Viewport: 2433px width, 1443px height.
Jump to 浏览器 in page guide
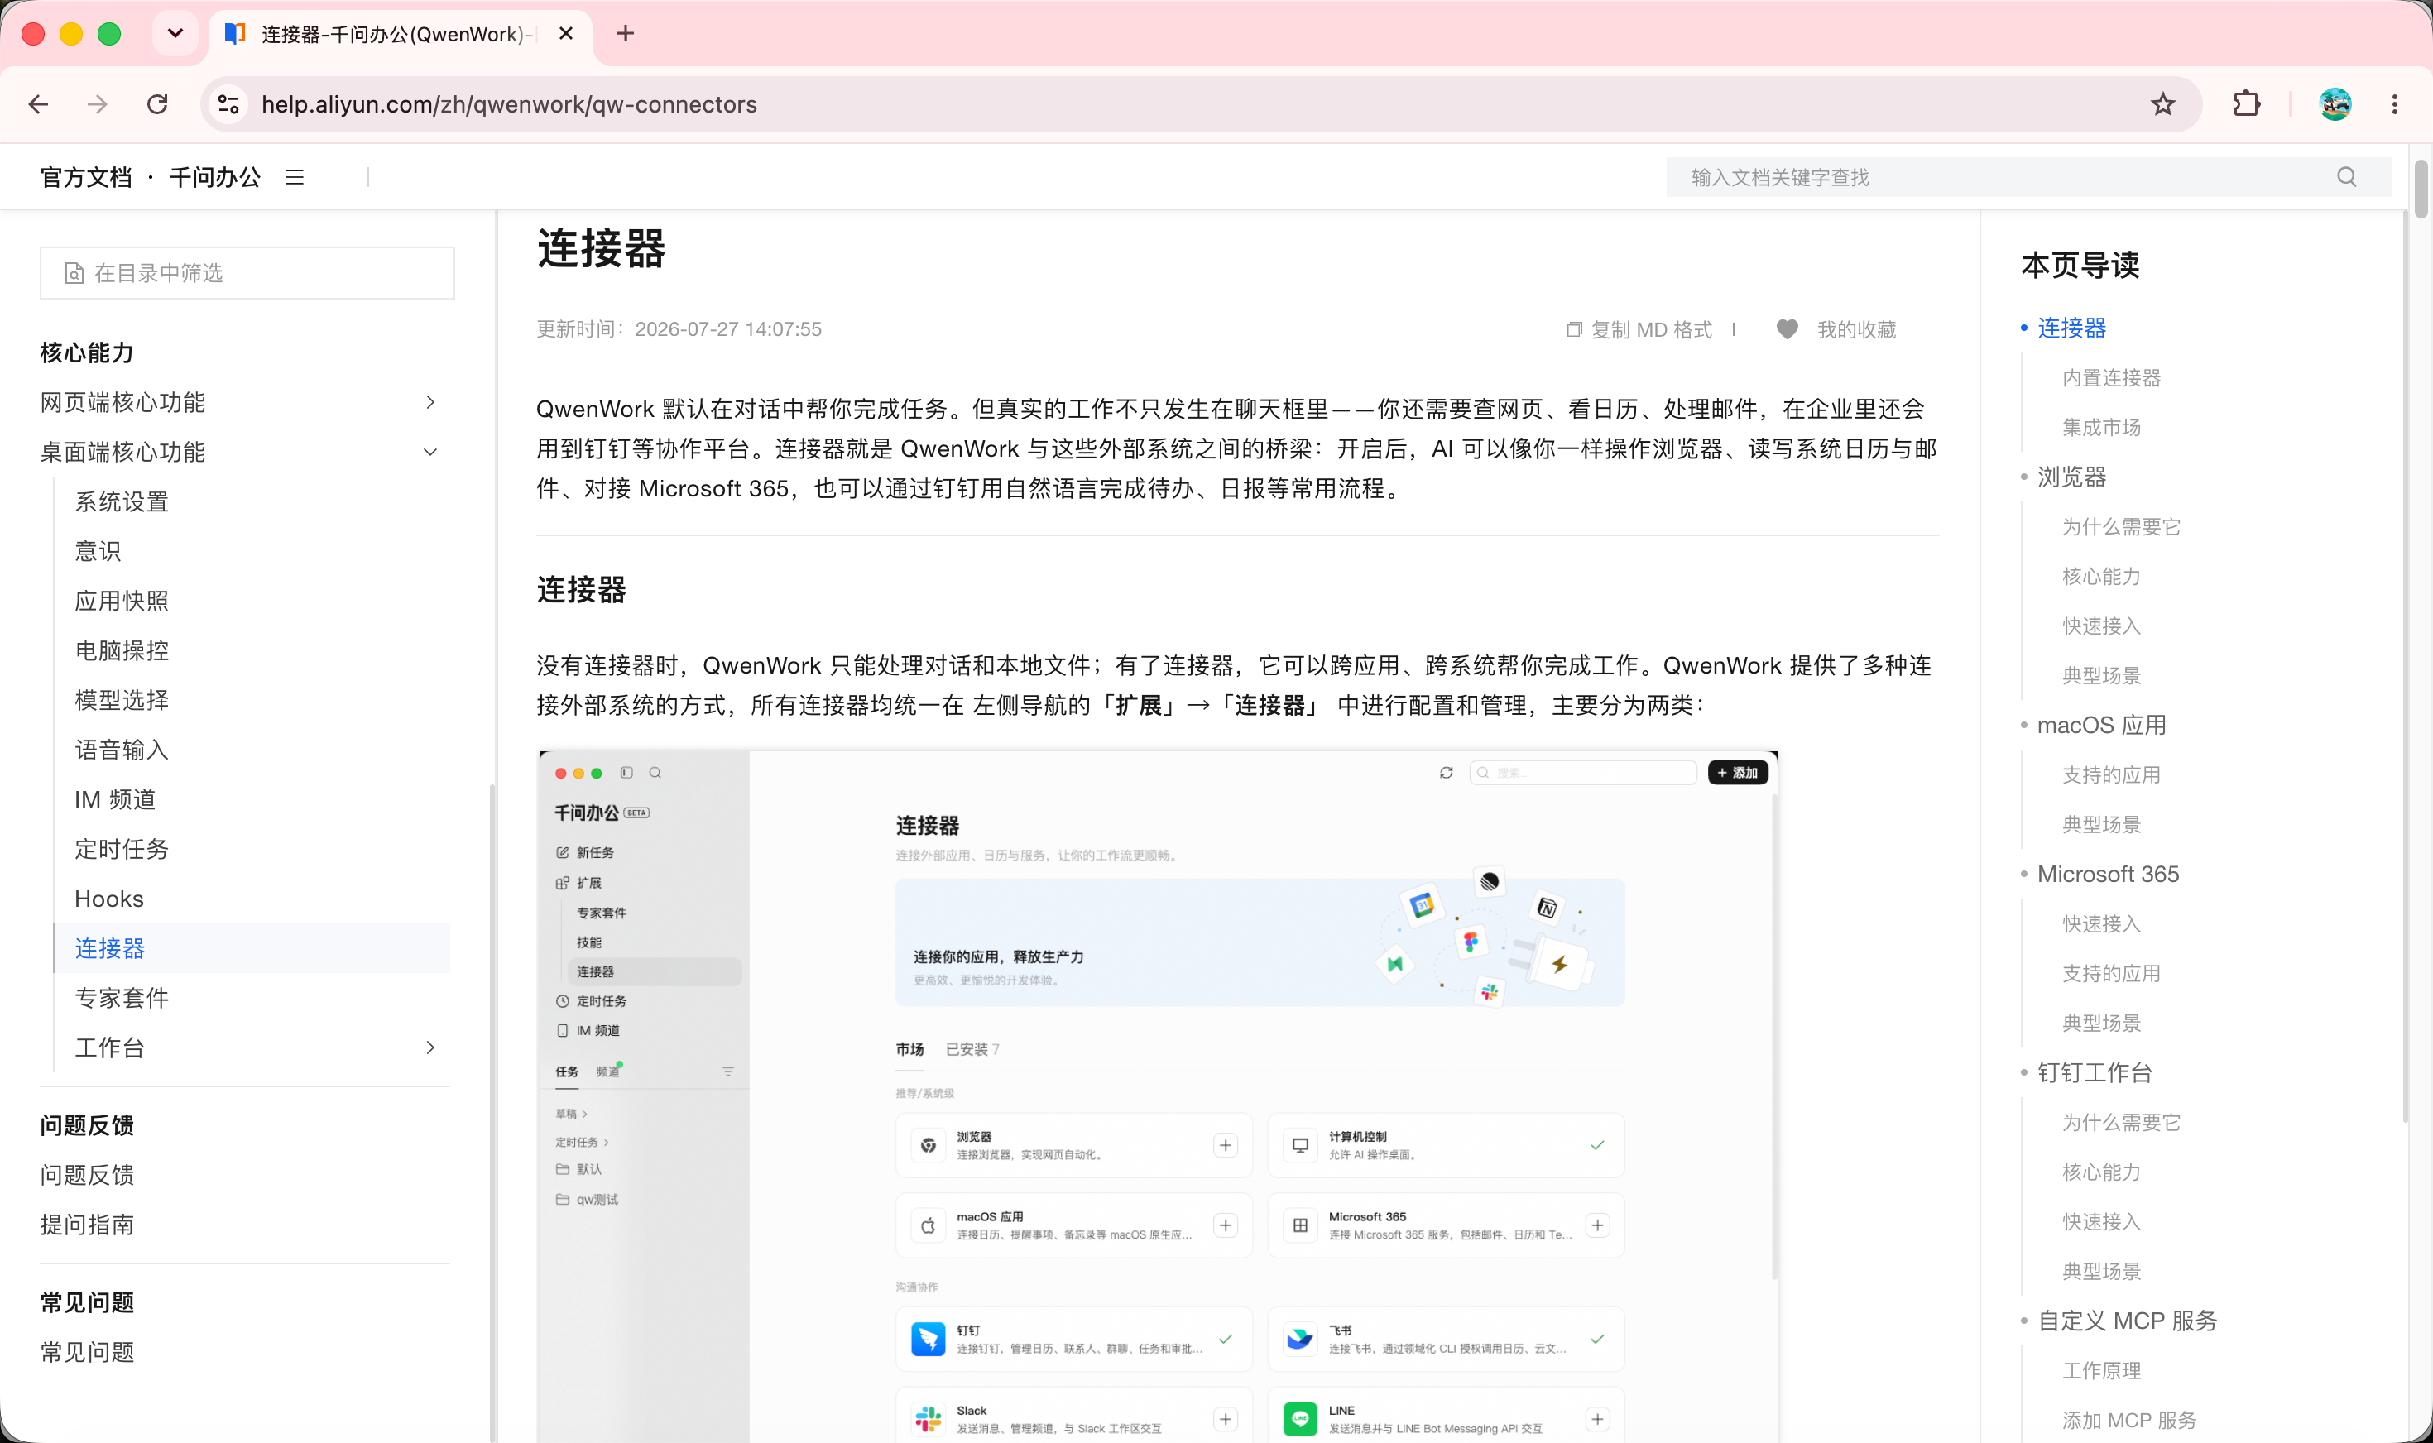2071,477
